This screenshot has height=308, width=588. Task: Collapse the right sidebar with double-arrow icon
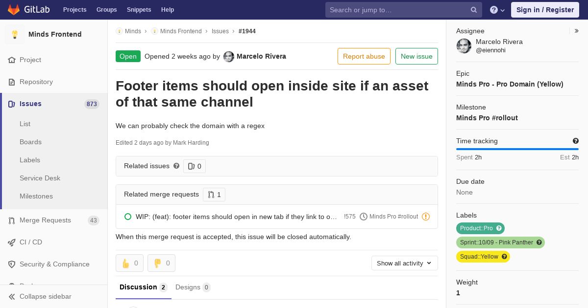(x=577, y=31)
